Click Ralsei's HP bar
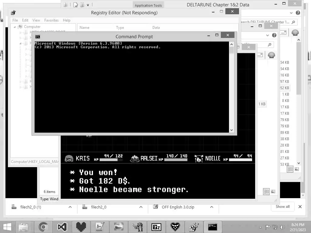The image size is (311, 233). tap(176, 160)
